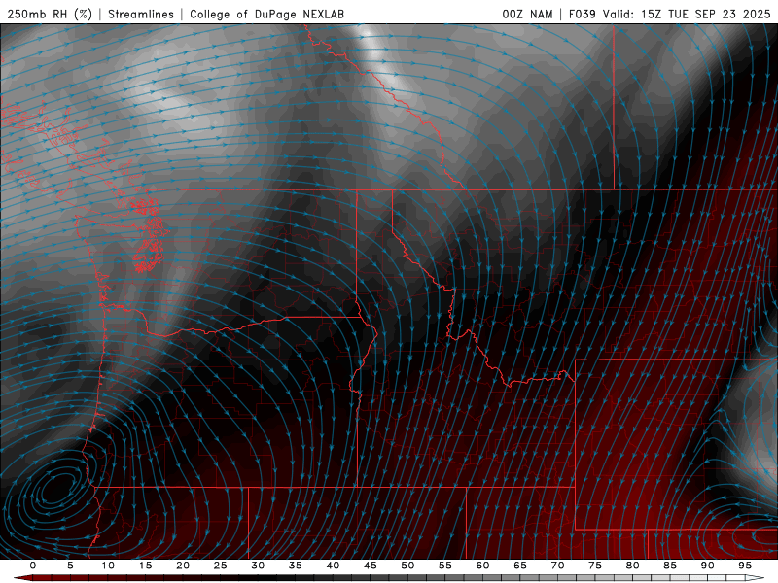Click the '15' label on the color scale
The image size is (778, 583).
(x=145, y=566)
